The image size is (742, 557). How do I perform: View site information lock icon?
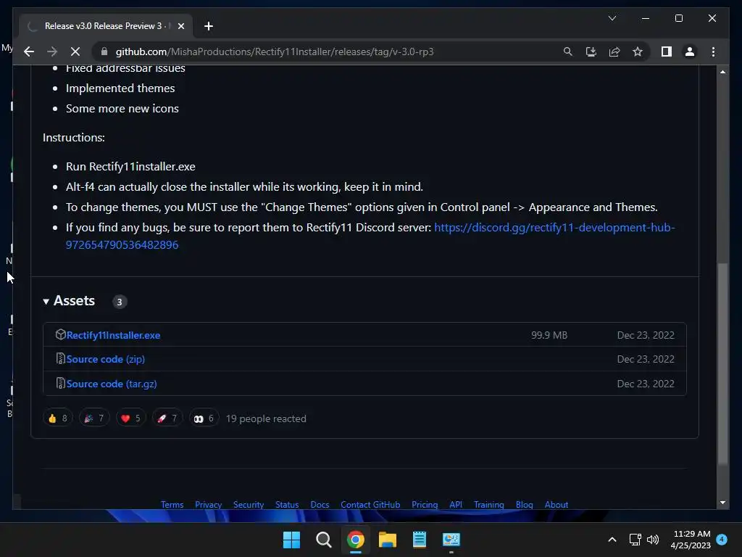[x=104, y=51]
